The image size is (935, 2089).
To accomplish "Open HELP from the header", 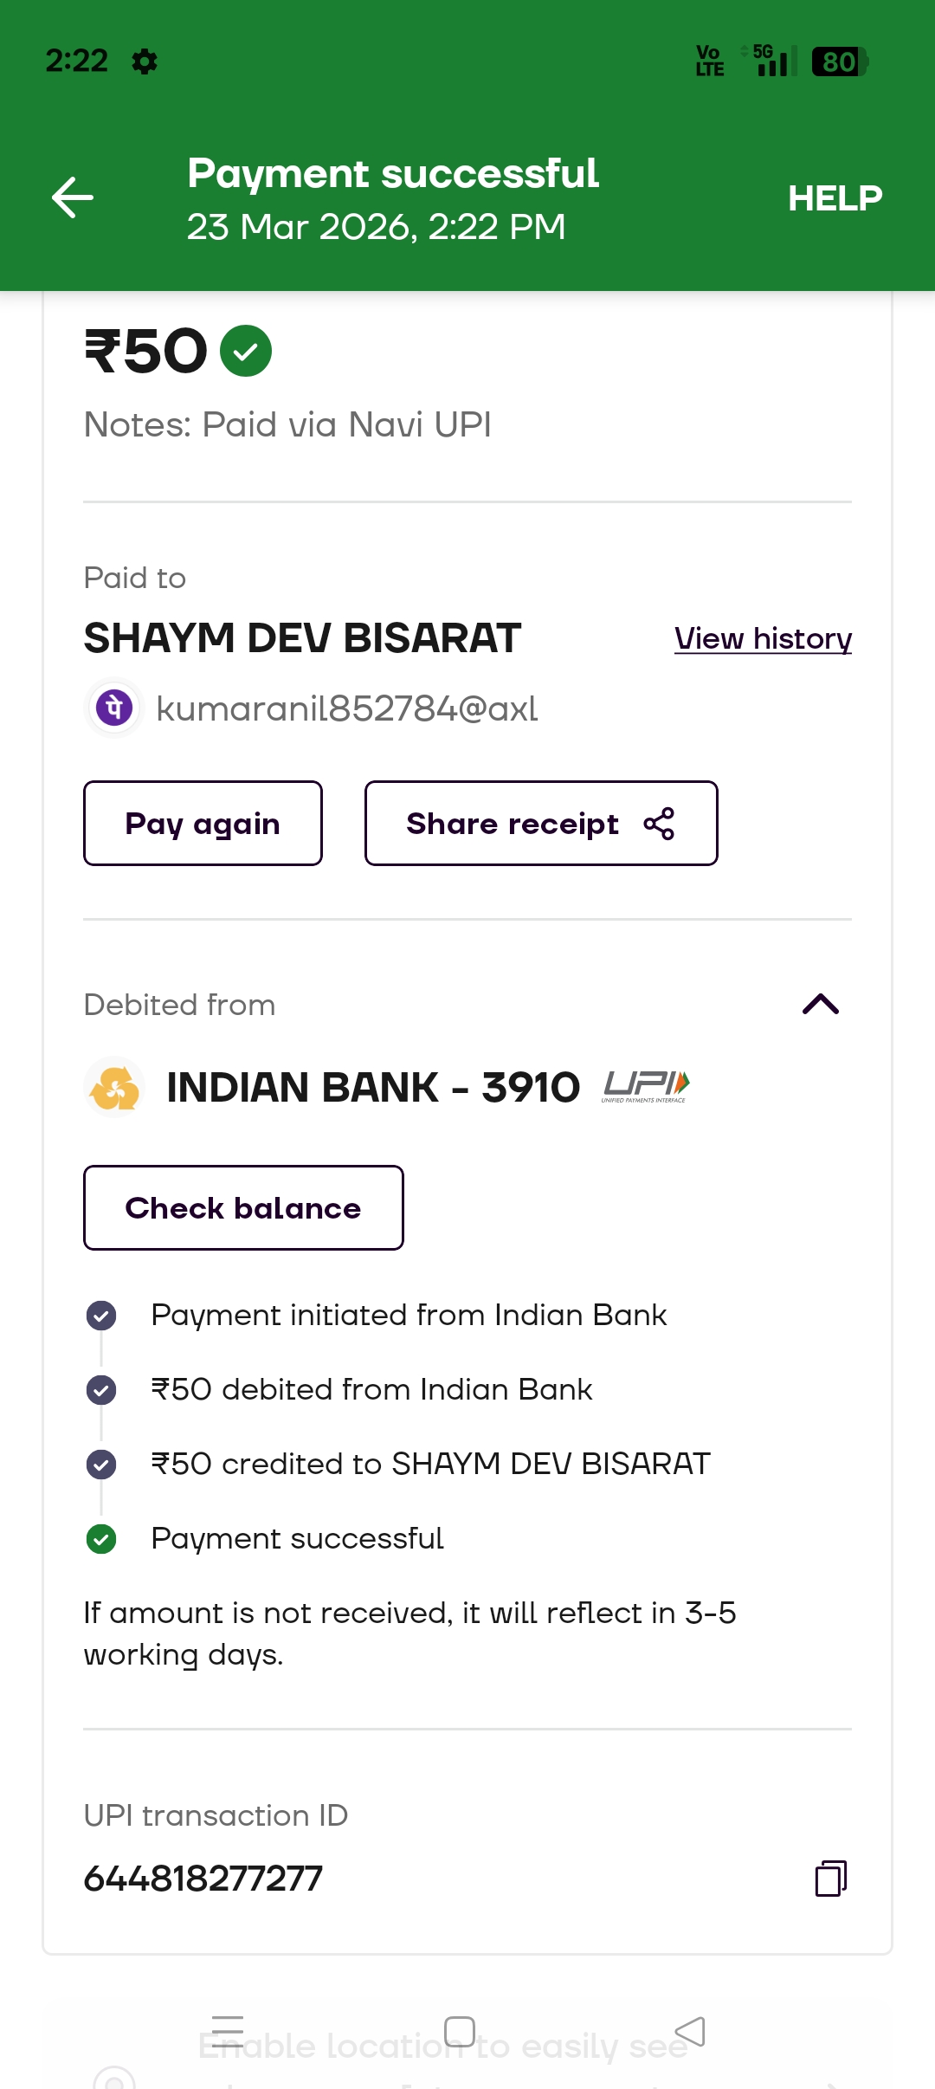I will click(x=835, y=198).
